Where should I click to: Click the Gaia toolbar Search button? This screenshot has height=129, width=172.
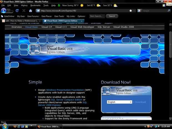pos(112,16)
